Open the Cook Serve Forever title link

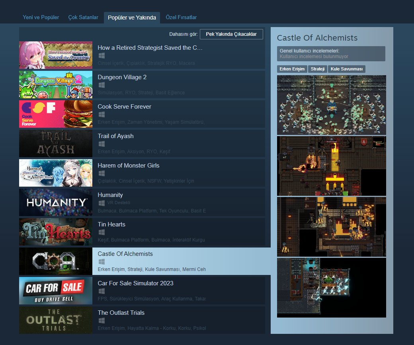[124, 107]
